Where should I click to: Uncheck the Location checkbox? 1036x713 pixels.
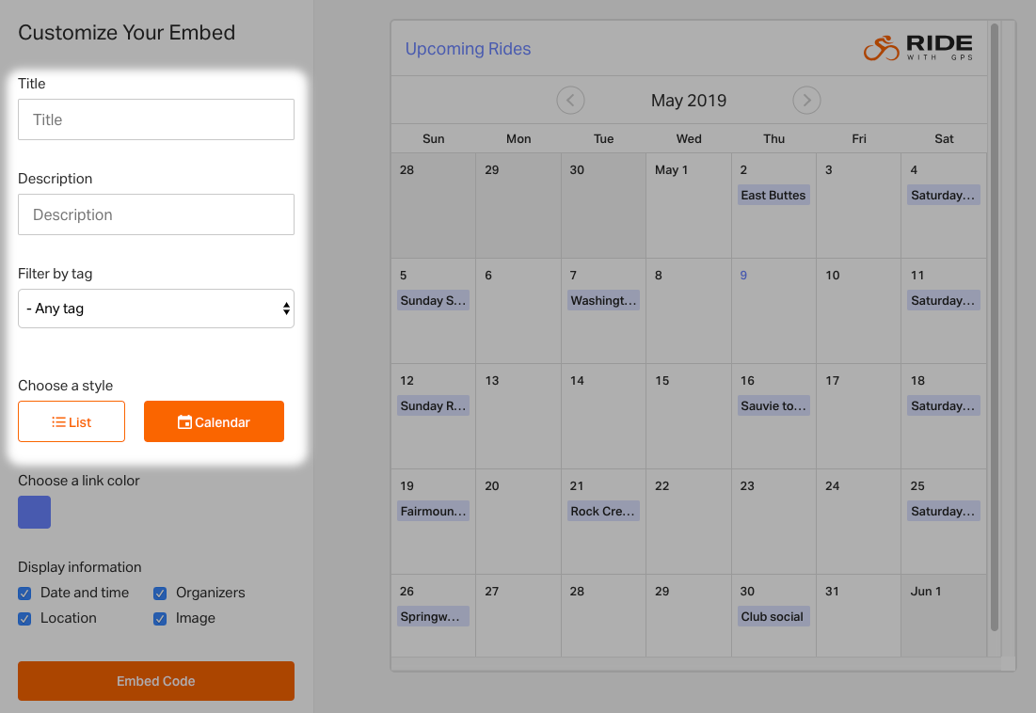pos(24,619)
